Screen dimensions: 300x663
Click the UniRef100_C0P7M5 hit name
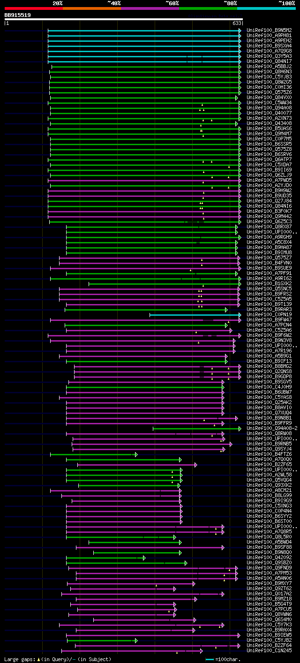click(x=270, y=139)
